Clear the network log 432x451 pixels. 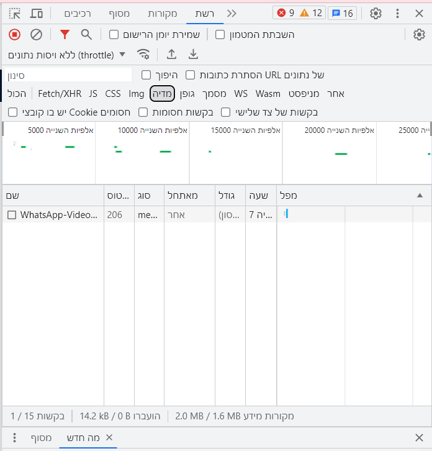[x=36, y=35]
